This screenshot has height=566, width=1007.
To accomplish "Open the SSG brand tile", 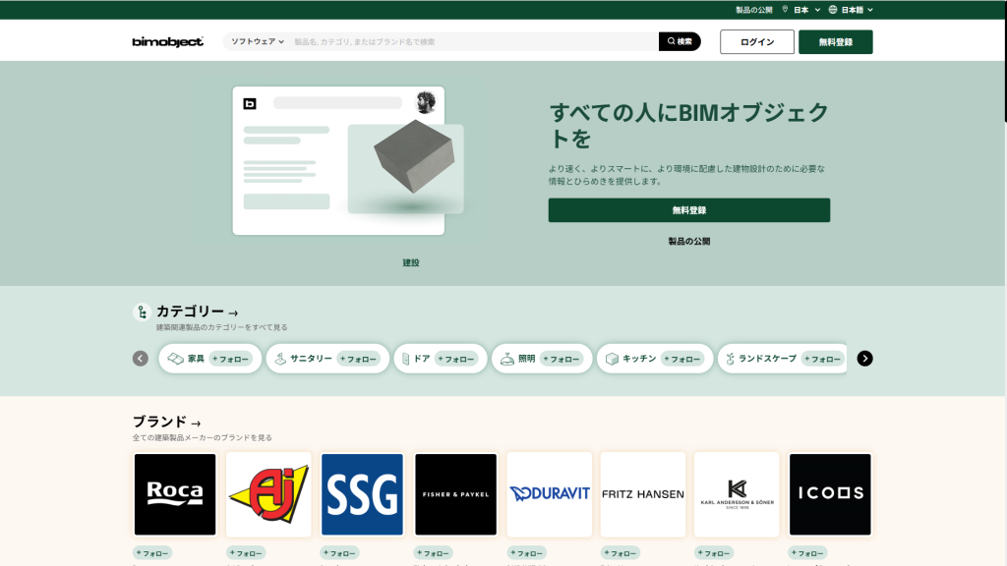I will click(x=362, y=494).
